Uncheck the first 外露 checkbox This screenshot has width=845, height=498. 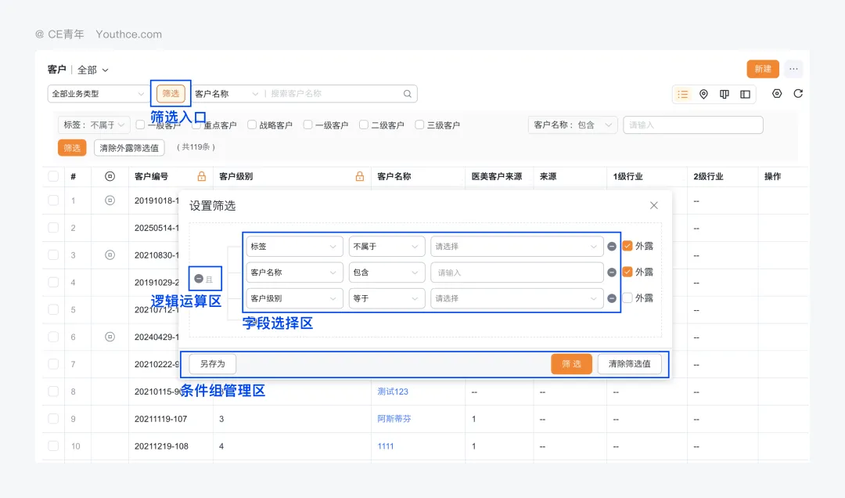627,245
